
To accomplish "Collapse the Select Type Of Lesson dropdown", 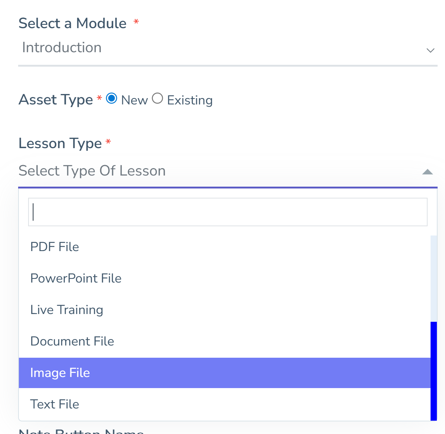I will tap(222, 171).
